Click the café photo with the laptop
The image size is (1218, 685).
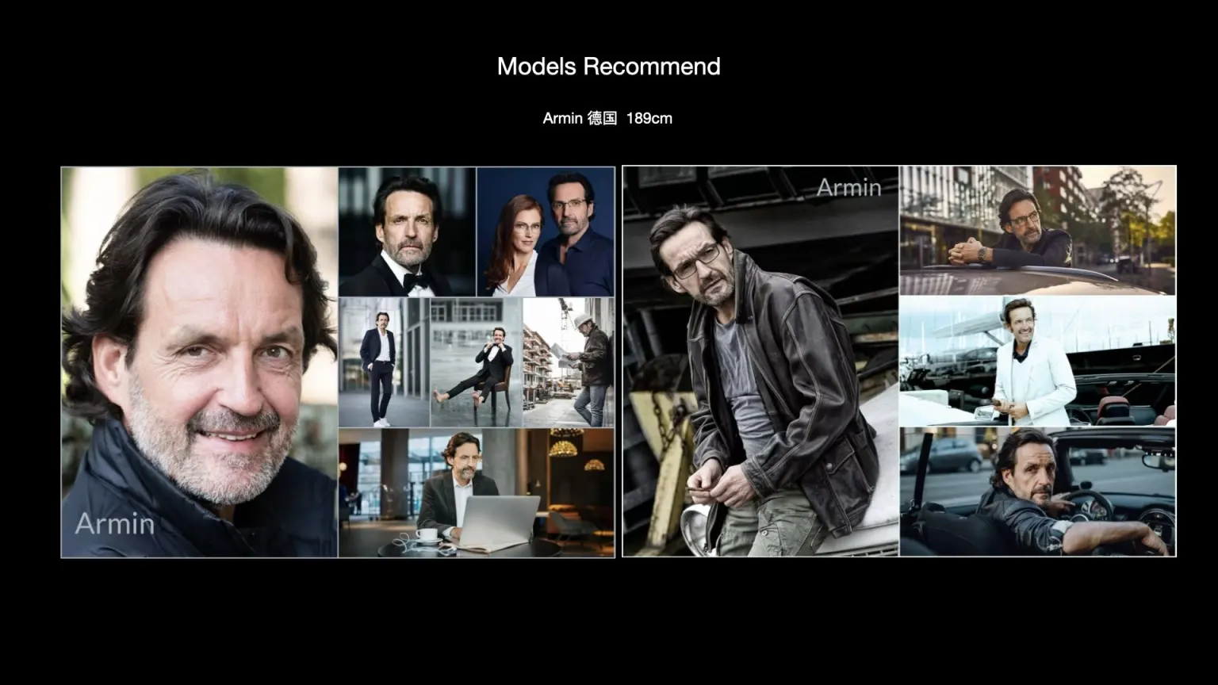476,492
